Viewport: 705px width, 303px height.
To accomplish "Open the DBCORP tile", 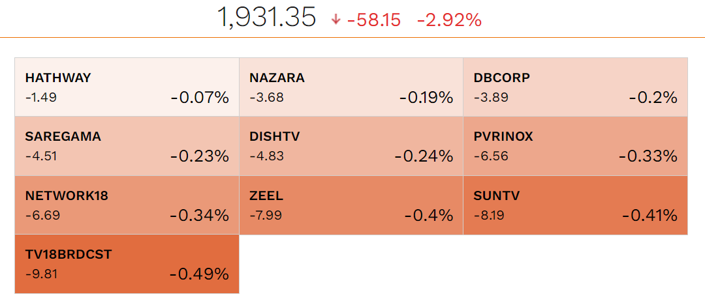I will pyautogui.click(x=576, y=87).
